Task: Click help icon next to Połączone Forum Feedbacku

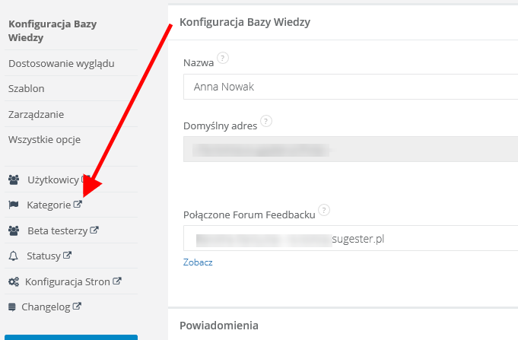Action: pyautogui.click(x=324, y=210)
